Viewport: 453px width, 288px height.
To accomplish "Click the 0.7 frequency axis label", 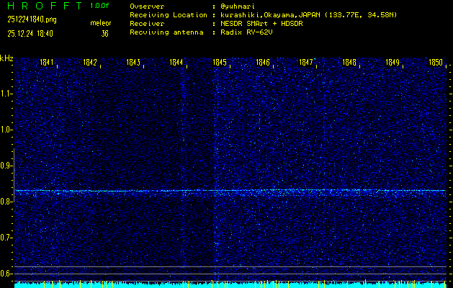I will pyautogui.click(x=6, y=238).
